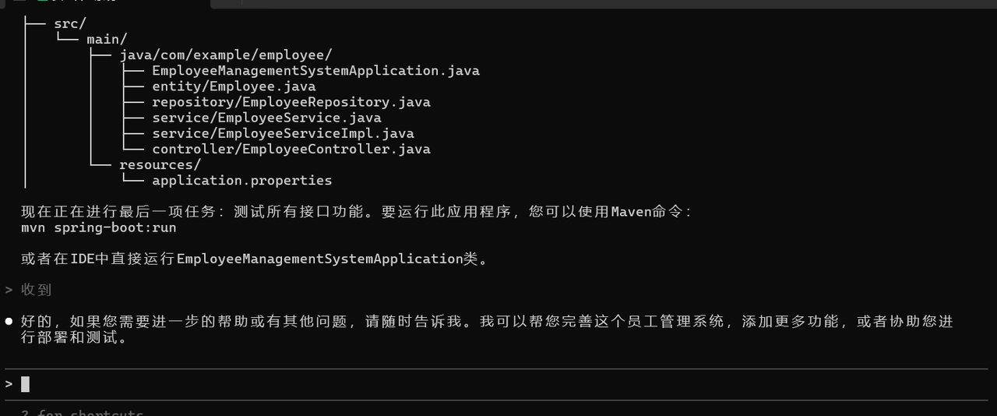Click the "? for shortcuts" hint
This screenshot has width=997, height=416.
pyautogui.click(x=83, y=412)
